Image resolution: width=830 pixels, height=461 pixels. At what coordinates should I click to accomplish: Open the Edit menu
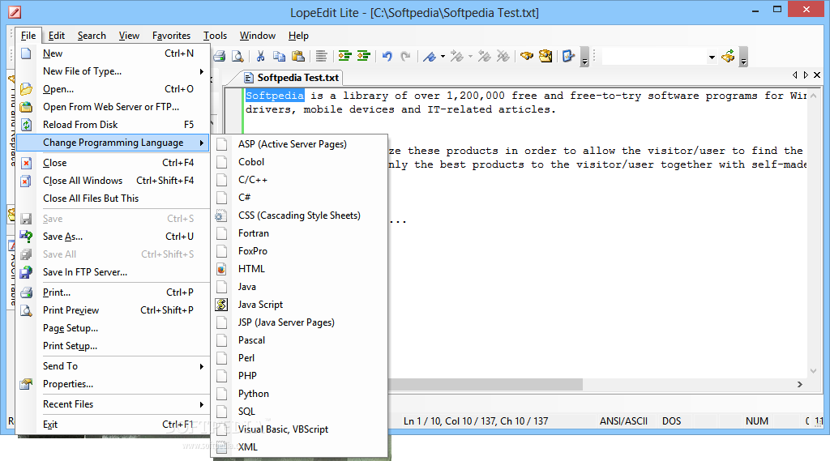click(x=57, y=36)
